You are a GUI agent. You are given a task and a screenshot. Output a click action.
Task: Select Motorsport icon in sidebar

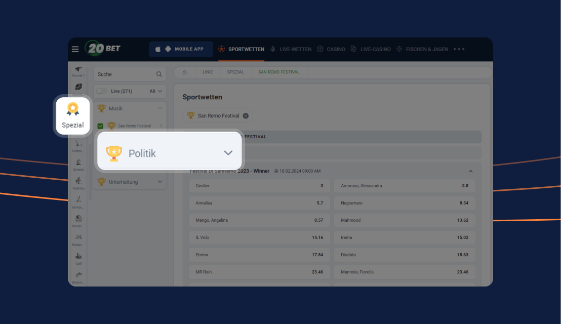(x=78, y=277)
